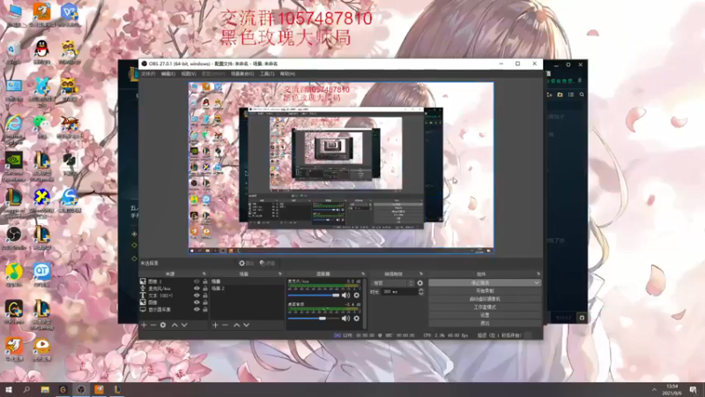Toggle lock on 文本 (GDI+) source
This screenshot has height=397, width=705.
pos(205,296)
